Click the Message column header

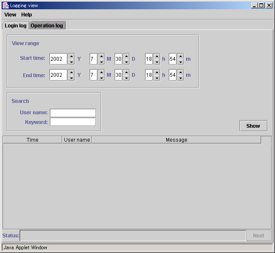pyautogui.click(x=176, y=140)
